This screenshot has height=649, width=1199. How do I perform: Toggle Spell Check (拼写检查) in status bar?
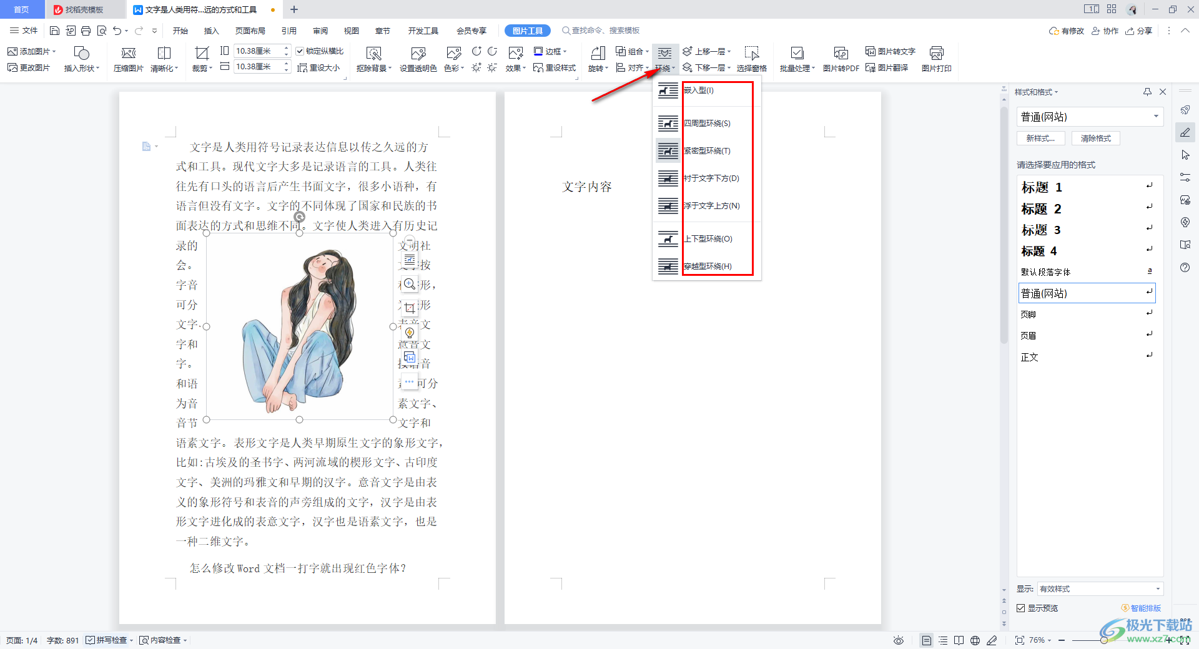[109, 640]
